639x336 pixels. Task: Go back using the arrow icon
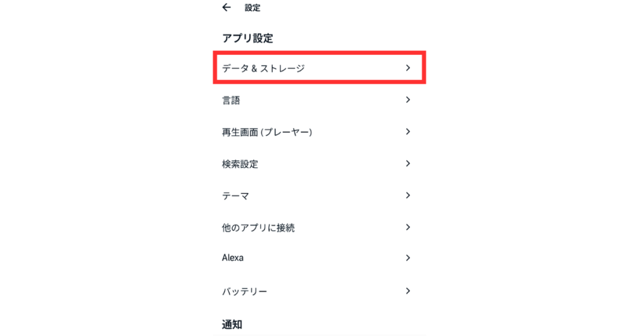click(x=227, y=7)
